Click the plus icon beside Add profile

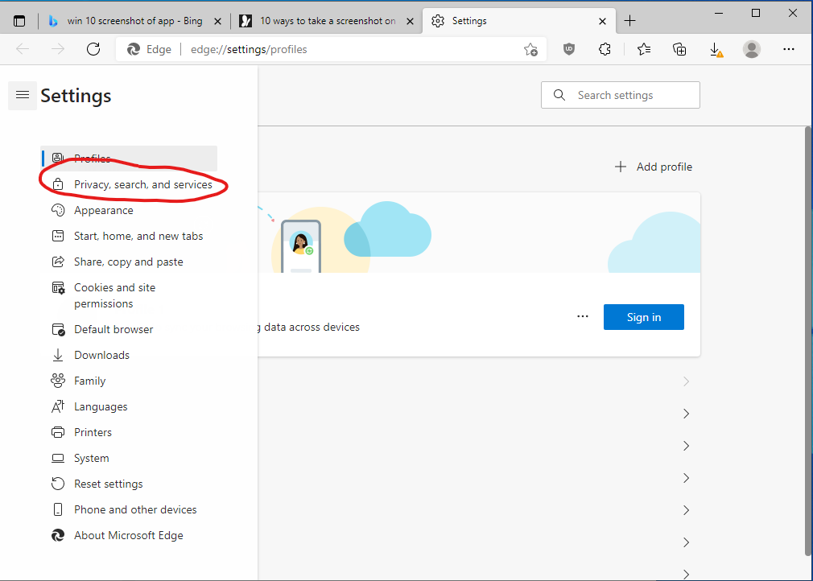coord(620,167)
